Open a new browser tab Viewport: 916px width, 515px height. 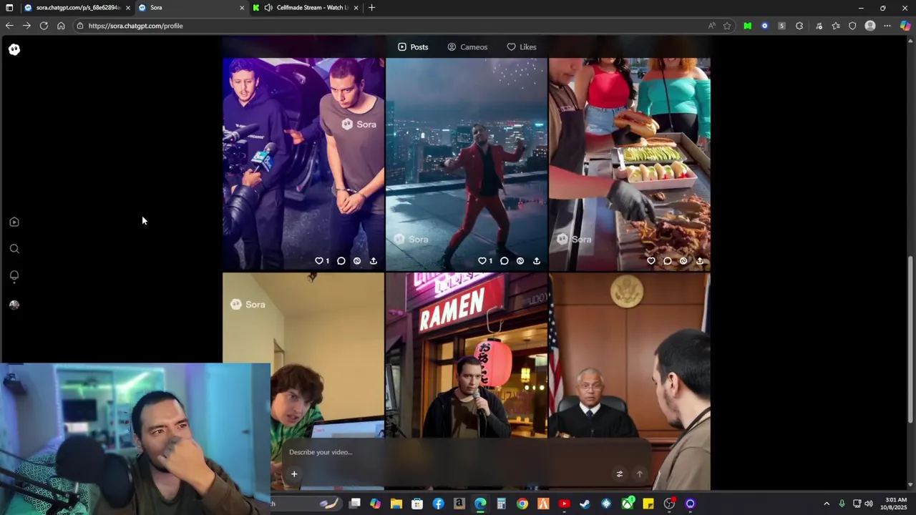[x=371, y=8]
